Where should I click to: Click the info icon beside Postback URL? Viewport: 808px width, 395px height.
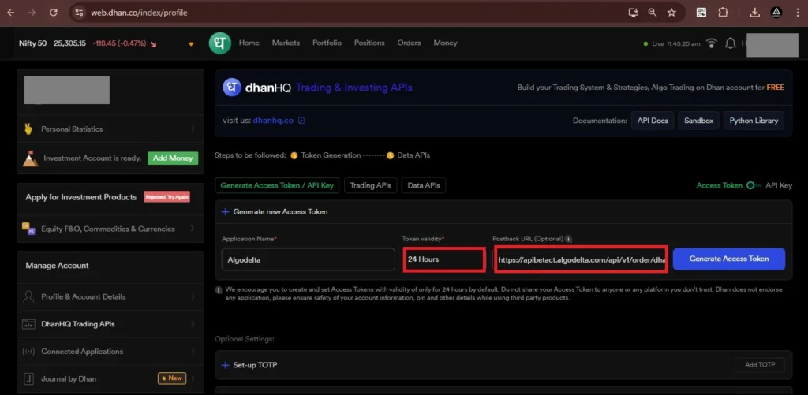pyautogui.click(x=569, y=238)
